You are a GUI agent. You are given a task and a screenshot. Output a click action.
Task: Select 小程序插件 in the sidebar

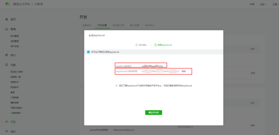(x=16, y=113)
